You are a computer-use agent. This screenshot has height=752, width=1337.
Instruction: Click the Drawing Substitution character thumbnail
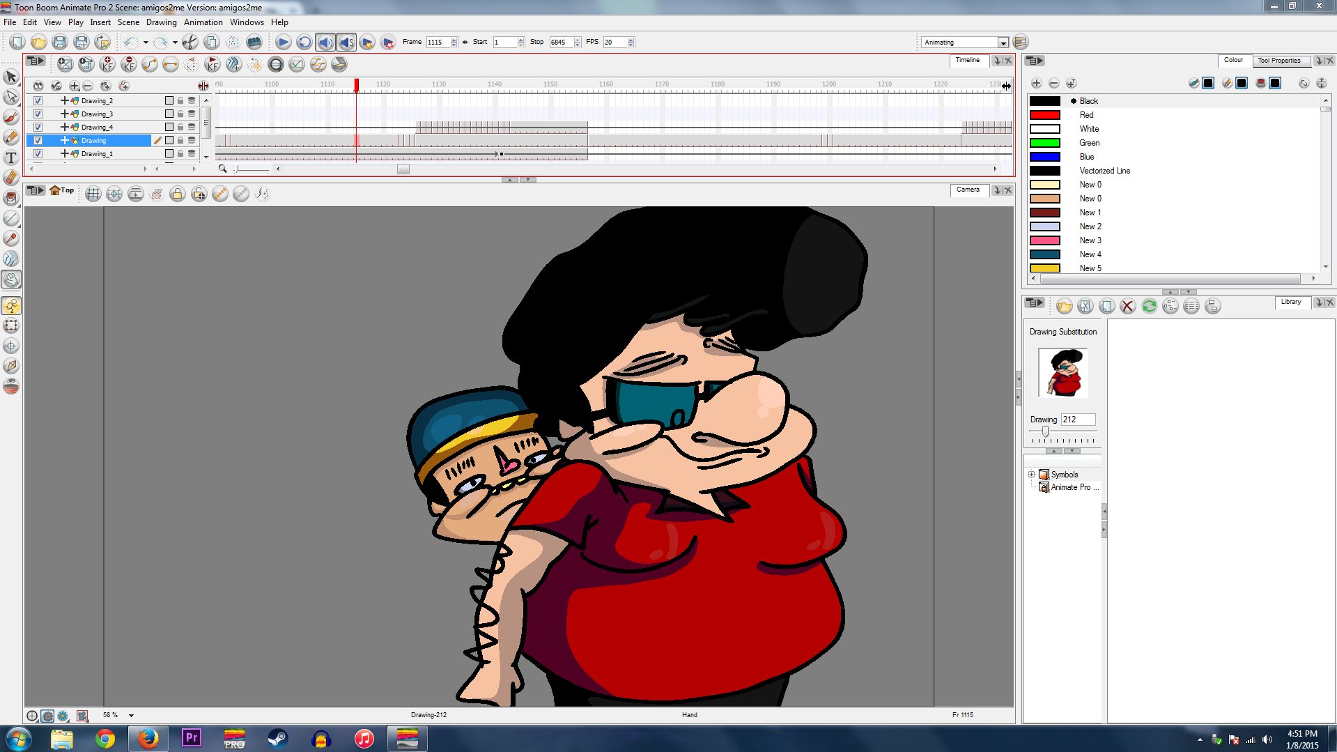pos(1063,373)
